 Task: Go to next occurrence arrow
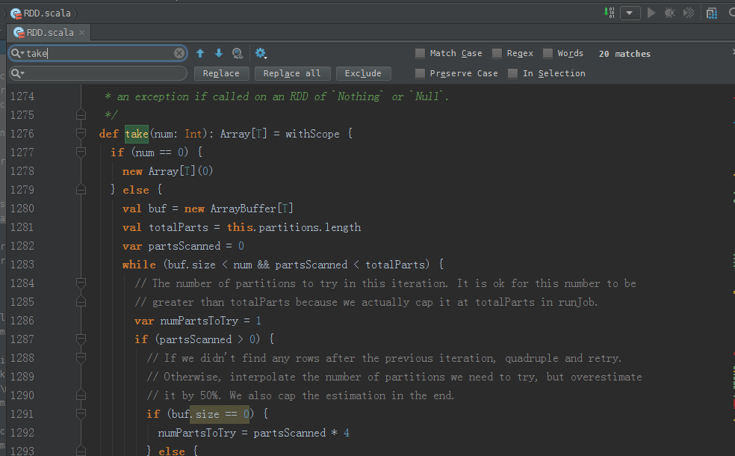click(x=218, y=53)
